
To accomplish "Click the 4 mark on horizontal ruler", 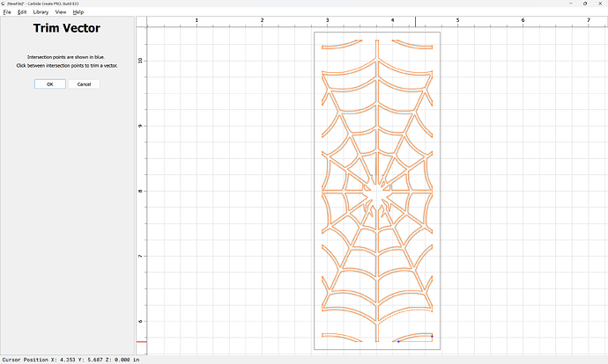I will tap(392, 19).
